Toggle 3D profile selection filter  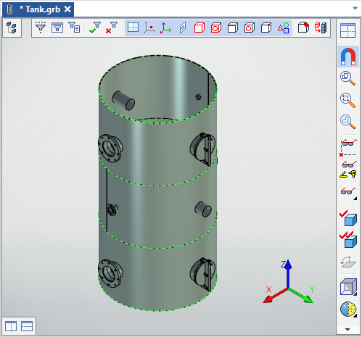[183, 28]
